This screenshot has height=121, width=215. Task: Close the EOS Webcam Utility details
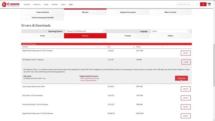[186, 62]
